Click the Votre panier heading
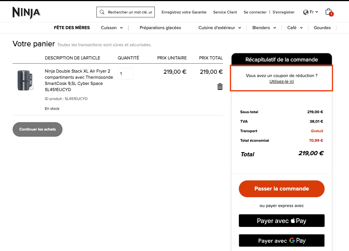The image size is (349, 251). coord(34,44)
